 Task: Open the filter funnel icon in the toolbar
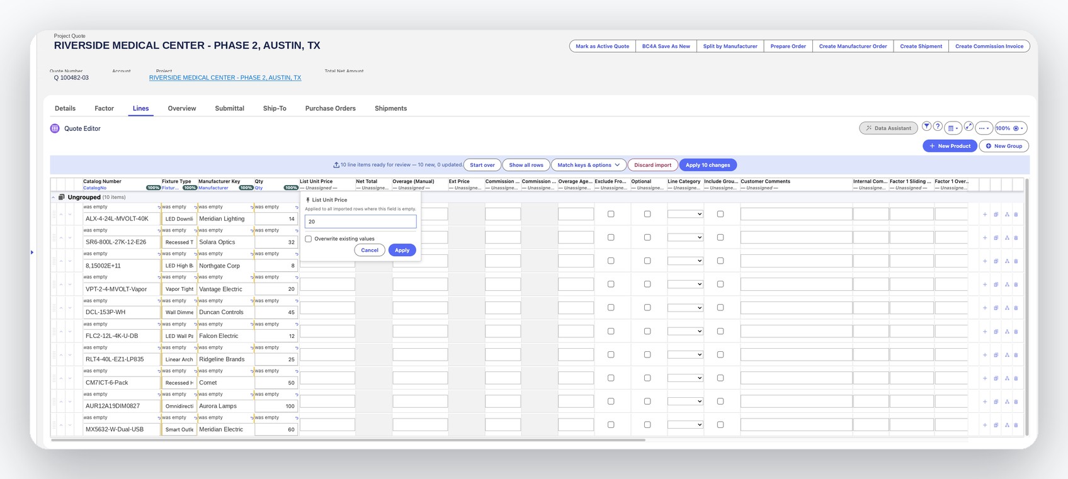click(926, 127)
